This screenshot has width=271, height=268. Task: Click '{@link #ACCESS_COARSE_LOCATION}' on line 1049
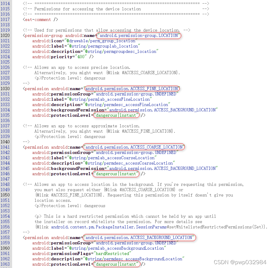[140, 190]
